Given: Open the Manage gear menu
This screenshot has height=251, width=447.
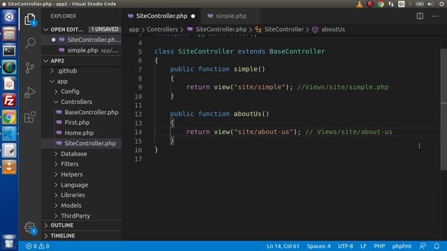Looking at the screenshot, I should [x=29, y=227].
